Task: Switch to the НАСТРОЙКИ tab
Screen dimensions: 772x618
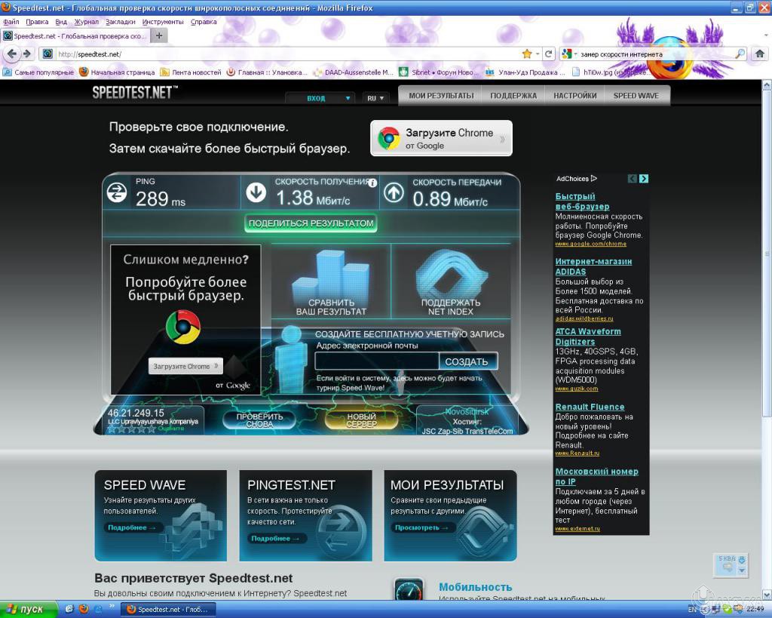Action: (574, 95)
